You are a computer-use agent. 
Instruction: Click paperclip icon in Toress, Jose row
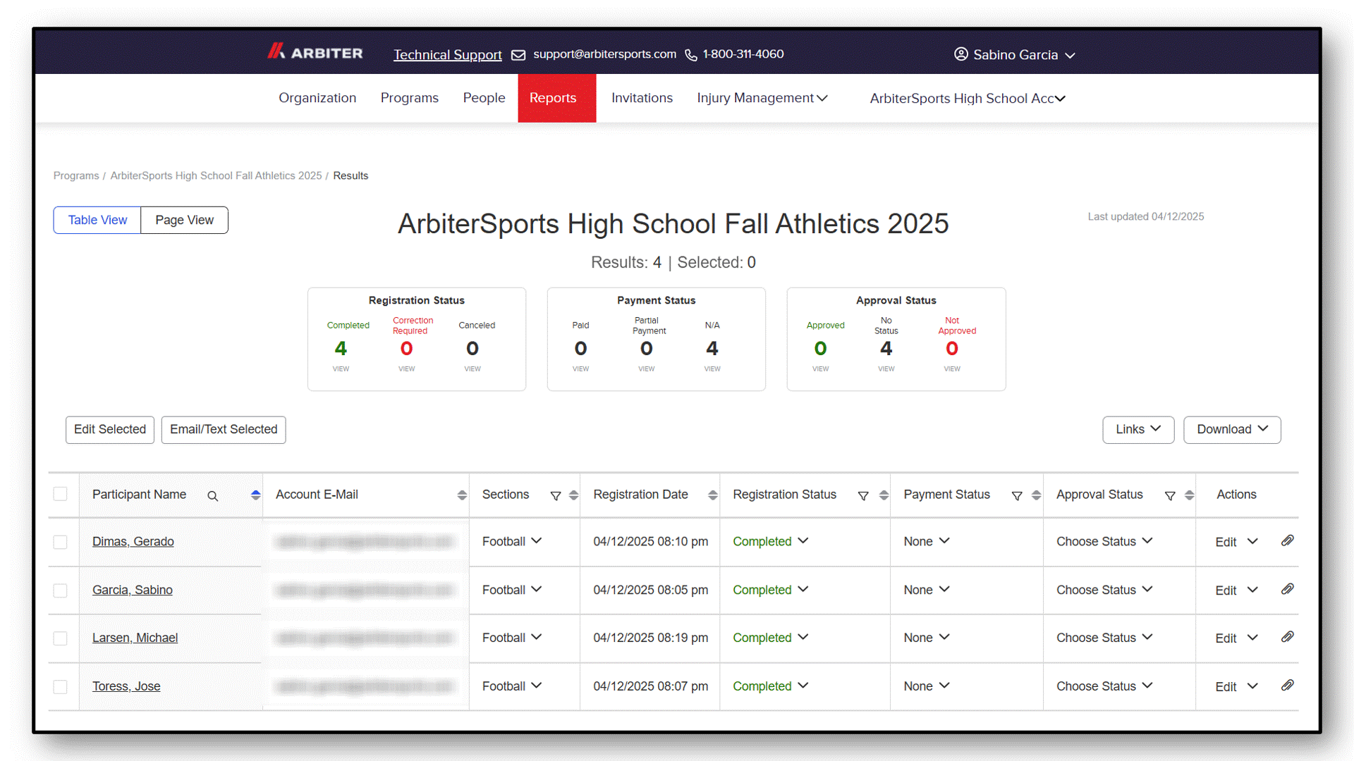(1288, 685)
